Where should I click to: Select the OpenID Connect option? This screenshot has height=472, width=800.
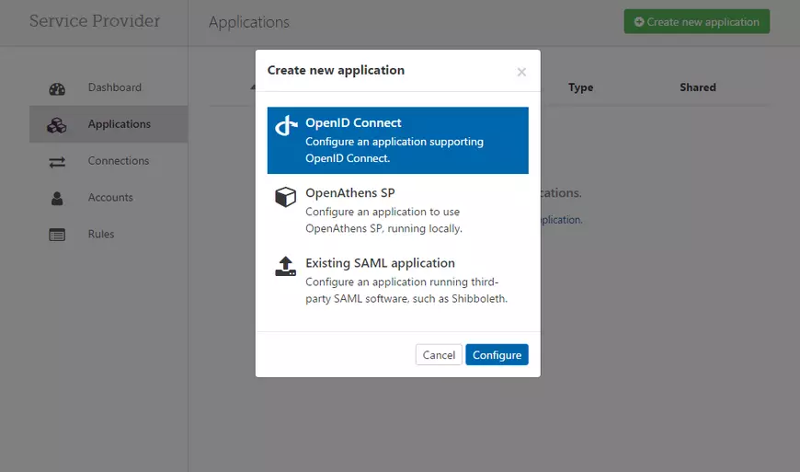coord(398,141)
